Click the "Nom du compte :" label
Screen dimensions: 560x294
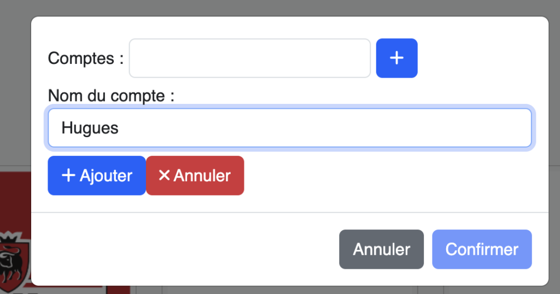pos(111,96)
